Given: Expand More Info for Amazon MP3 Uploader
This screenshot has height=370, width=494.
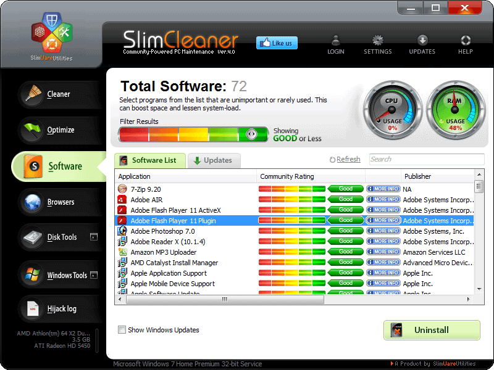Looking at the screenshot, I should [383, 252].
